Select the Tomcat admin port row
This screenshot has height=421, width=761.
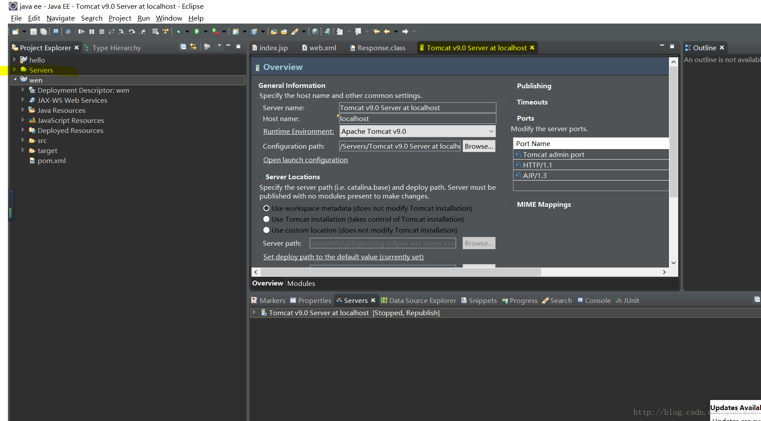click(x=591, y=154)
